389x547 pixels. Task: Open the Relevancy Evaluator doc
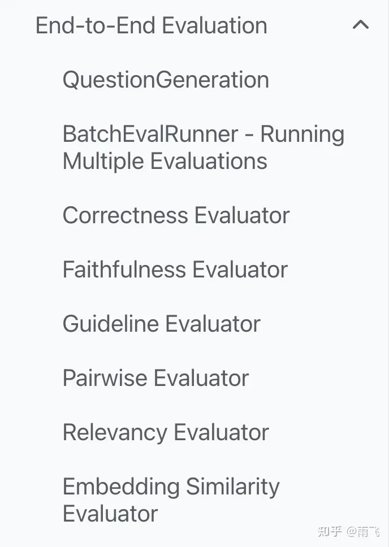tap(166, 432)
